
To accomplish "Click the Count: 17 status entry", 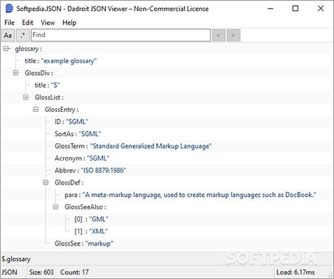I will (74, 272).
